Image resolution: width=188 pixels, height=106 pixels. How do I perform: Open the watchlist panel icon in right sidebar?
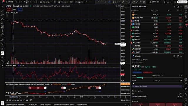[186, 7]
